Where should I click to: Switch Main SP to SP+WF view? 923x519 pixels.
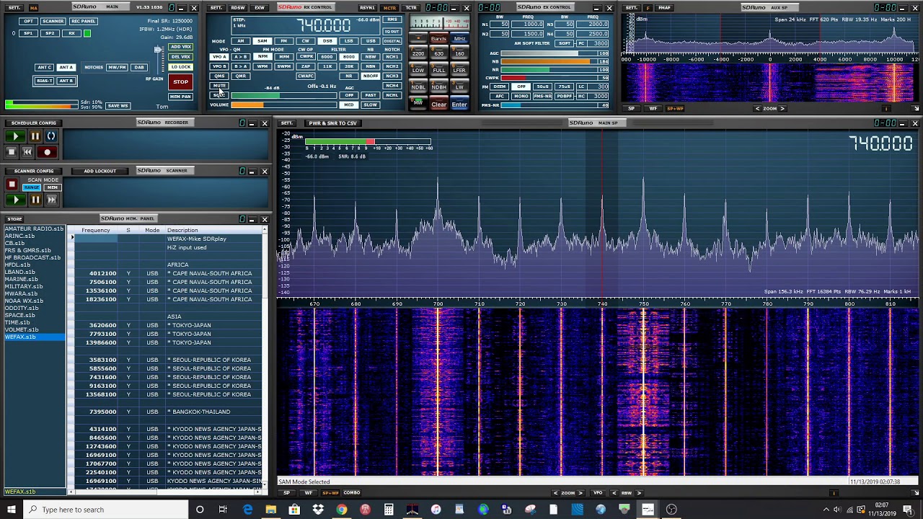click(x=330, y=493)
